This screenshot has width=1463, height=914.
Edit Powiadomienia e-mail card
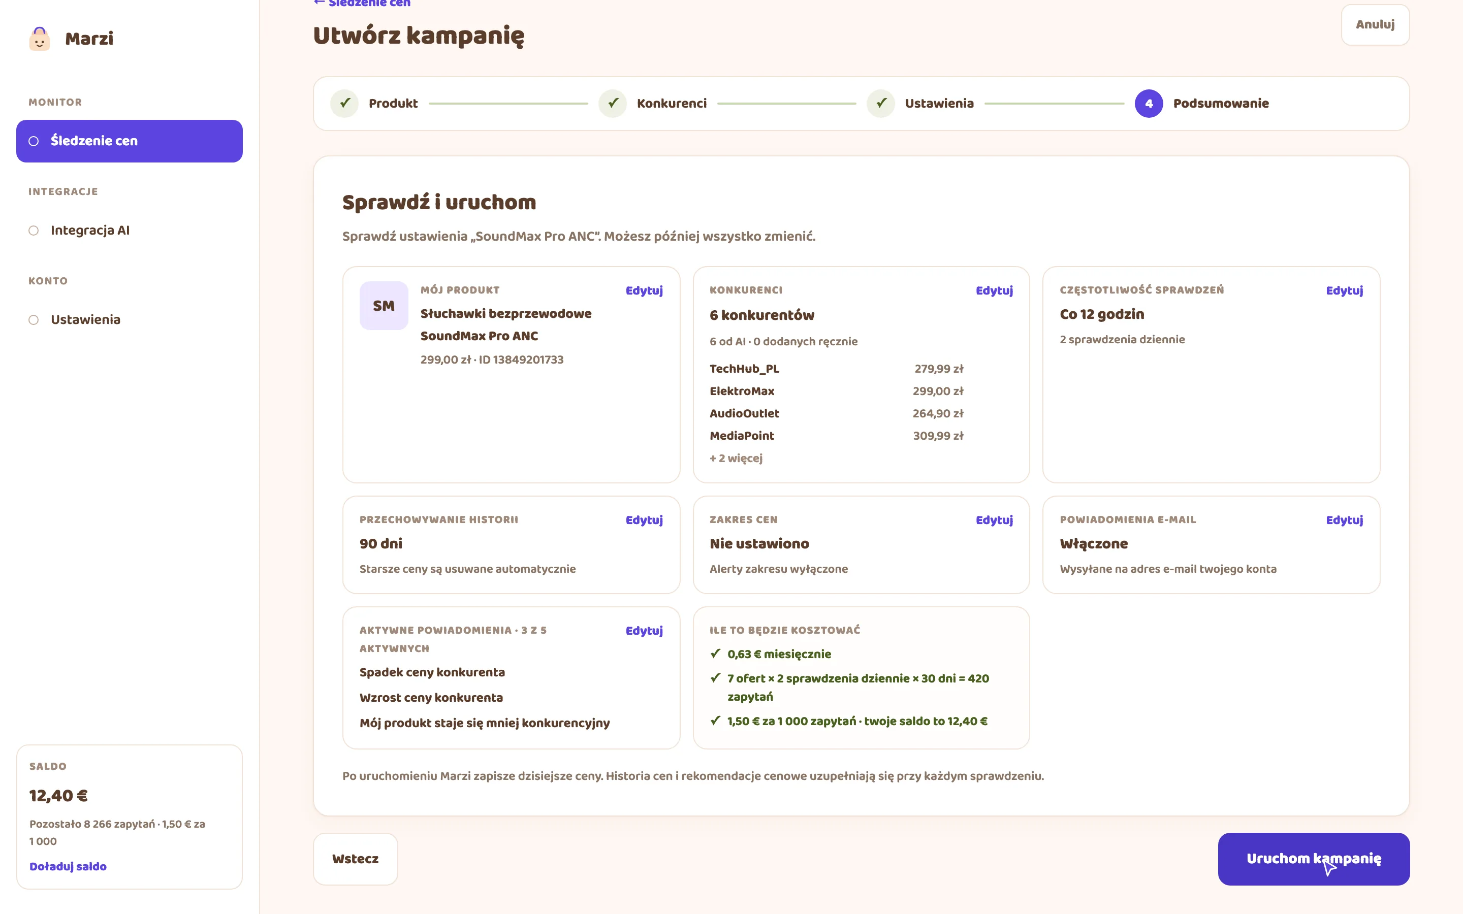1345,520
